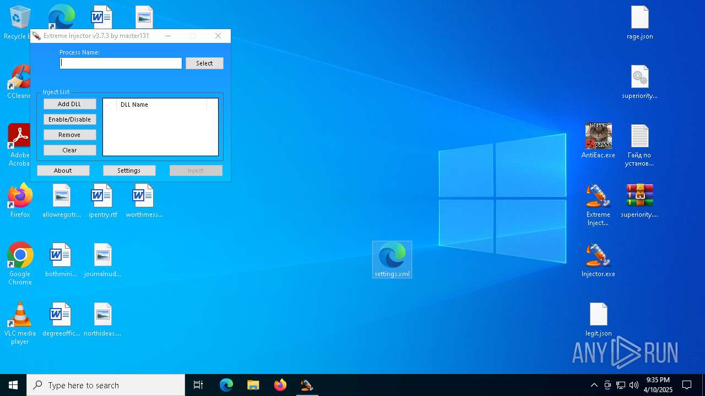This screenshot has width=705, height=396.
Task: Click Extreme Injector taskbar icon
Action: pos(307,385)
